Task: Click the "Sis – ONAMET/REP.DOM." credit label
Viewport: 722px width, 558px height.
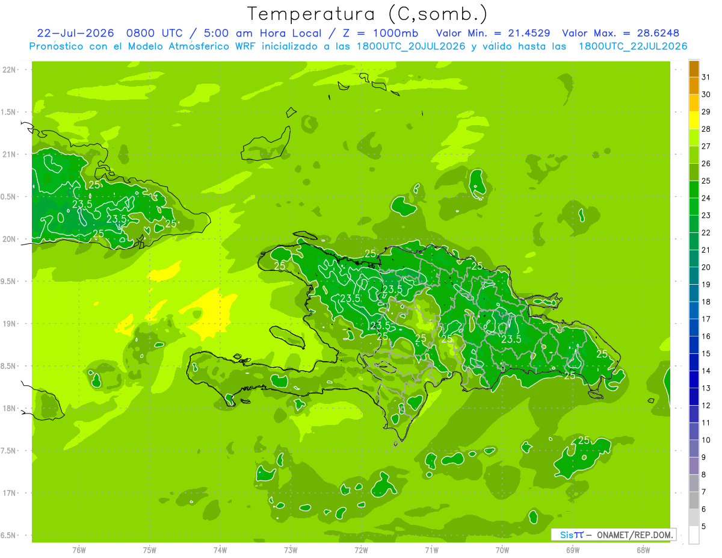Action: [613, 535]
